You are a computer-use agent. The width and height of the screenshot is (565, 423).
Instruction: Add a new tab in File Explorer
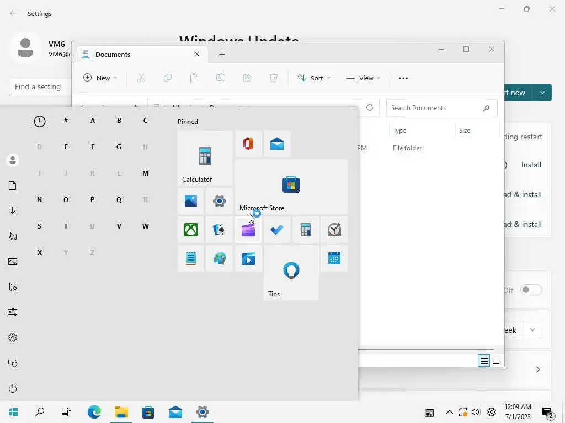point(222,55)
